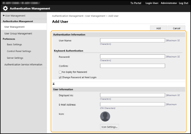Open Authentication Service Information
Viewport: 191px width, 134px height.
pos(23,64)
